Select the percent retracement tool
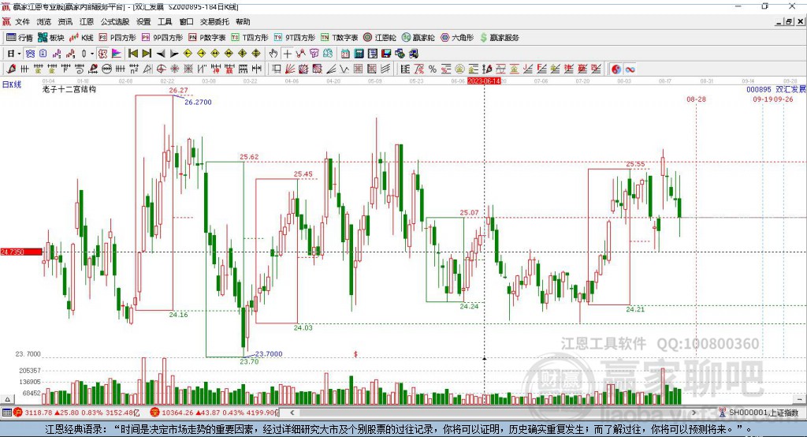This screenshot has height=437, width=807. [x=433, y=69]
